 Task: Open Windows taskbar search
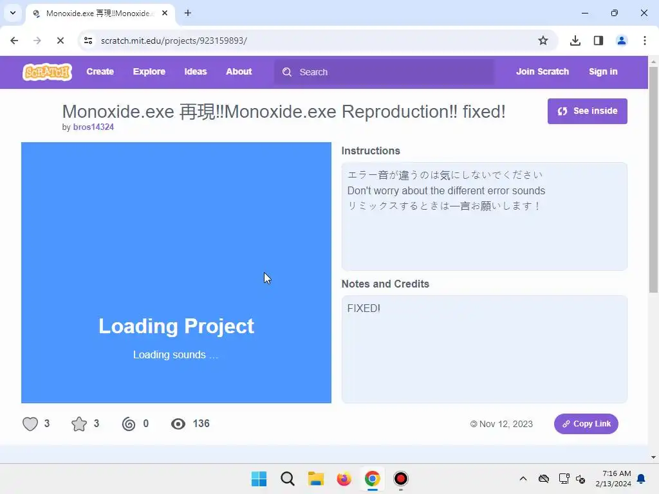click(288, 479)
